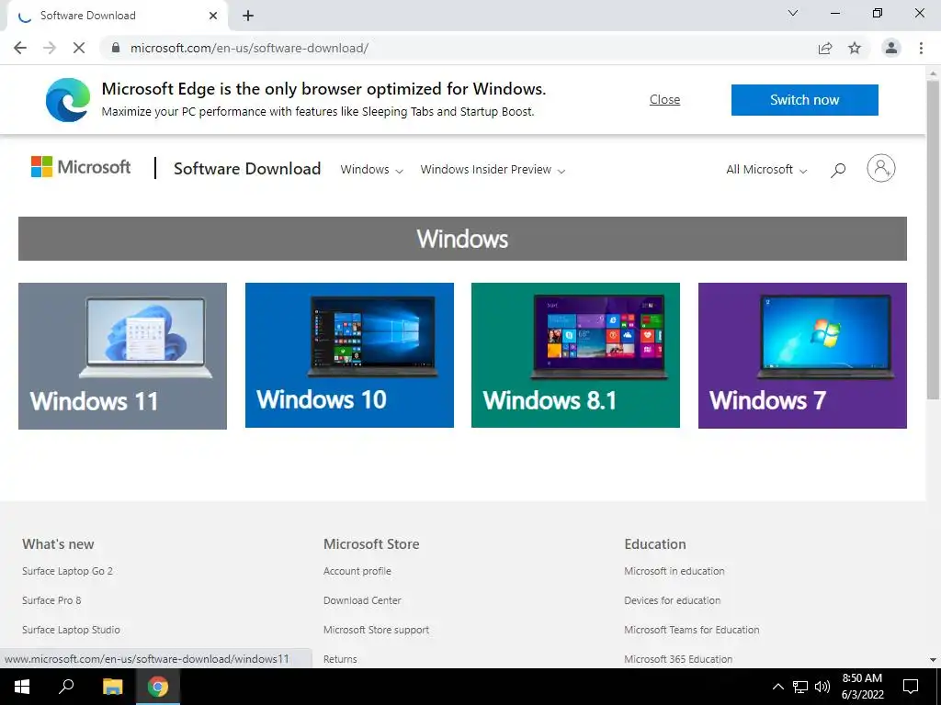Open tab search chevron in title bar

point(793,13)
